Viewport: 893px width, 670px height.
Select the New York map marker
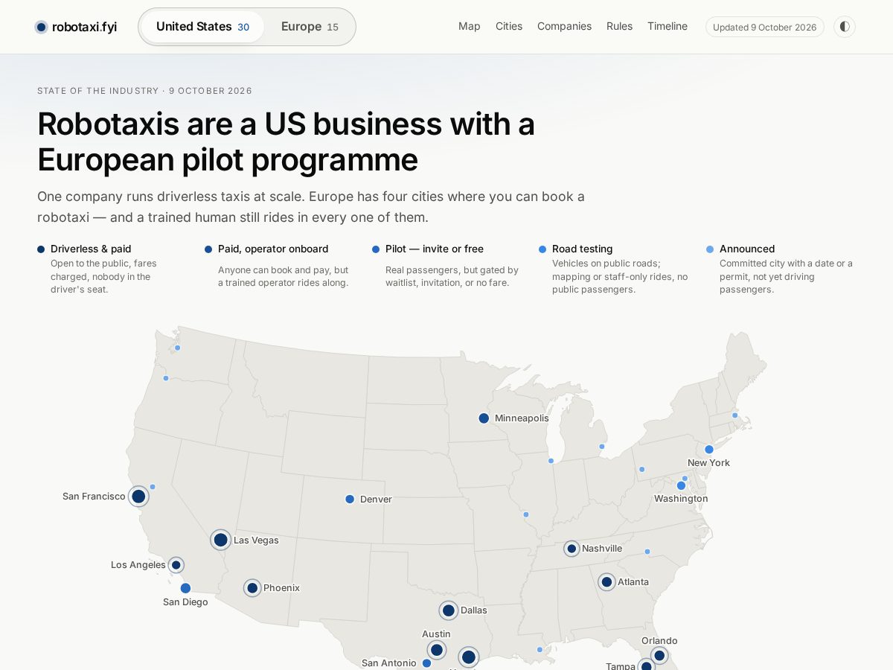709,450
